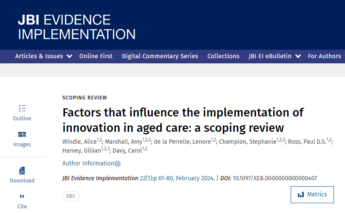Open the Images picture icon in sidebar
Screen dimensions: 345x213
point(22,134)
